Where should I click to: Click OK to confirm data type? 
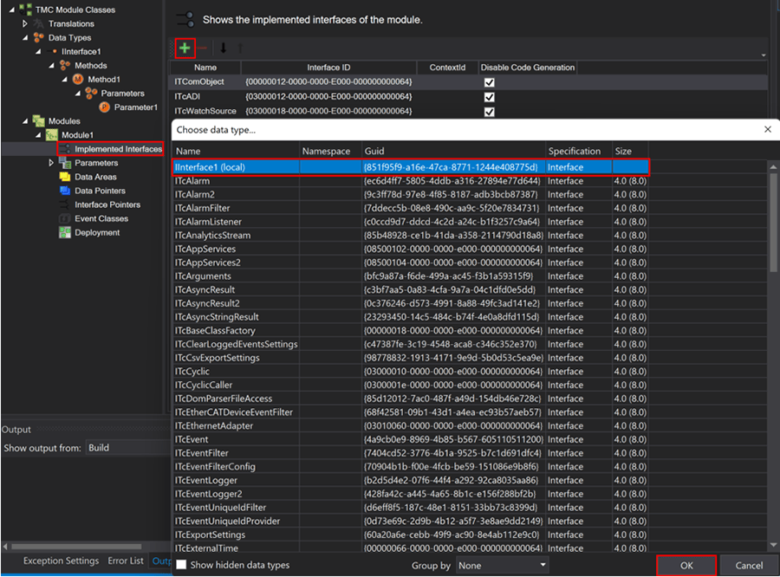click(x=686, y=566)
